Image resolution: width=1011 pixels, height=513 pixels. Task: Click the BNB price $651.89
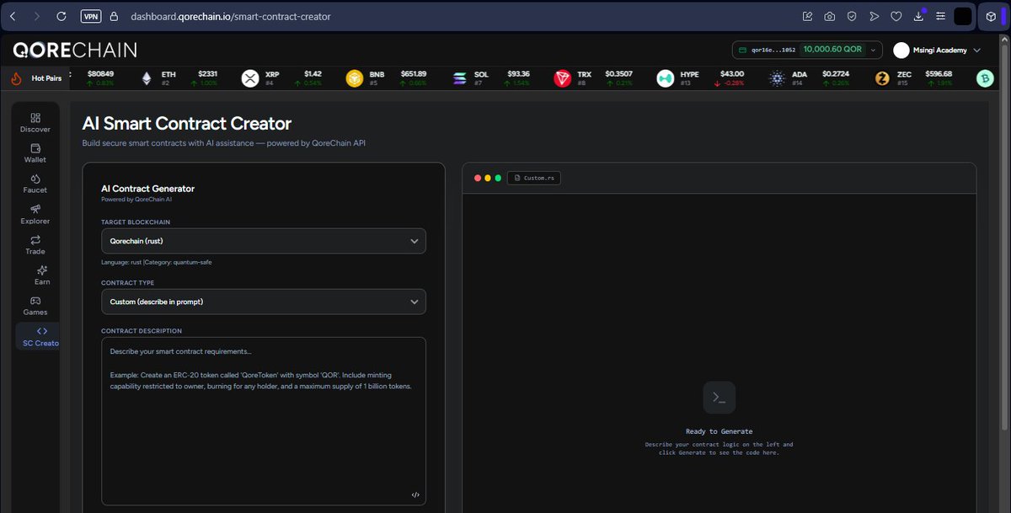point(414,74)
